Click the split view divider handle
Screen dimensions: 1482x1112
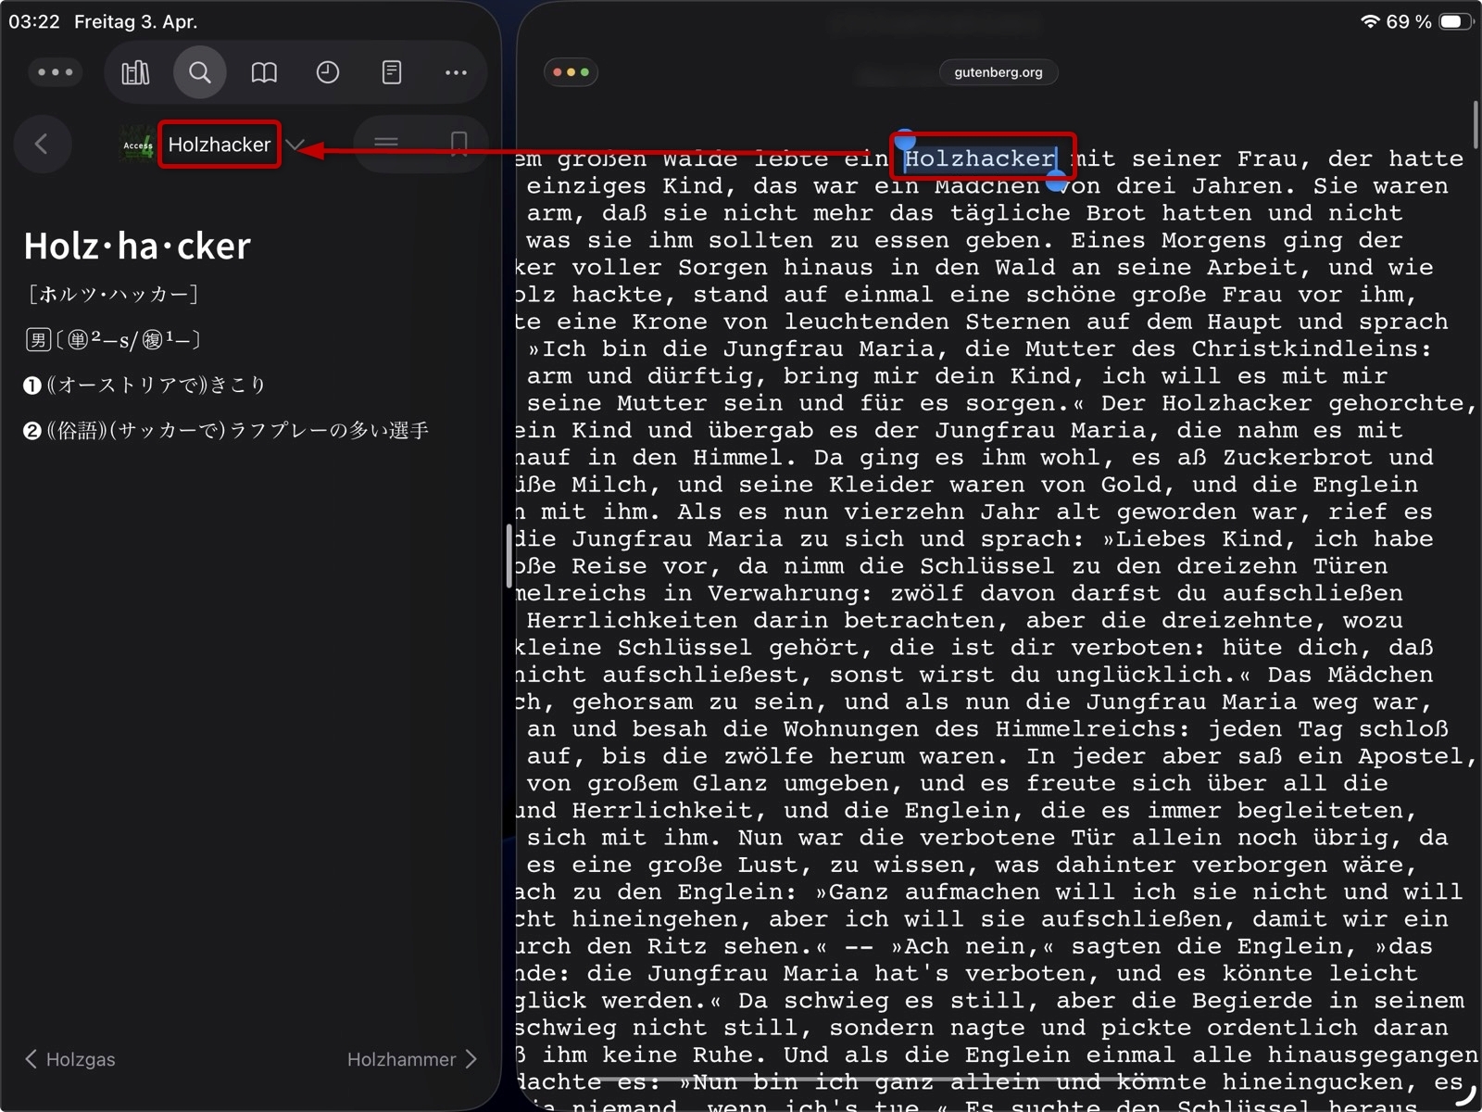tap(509, 556)
